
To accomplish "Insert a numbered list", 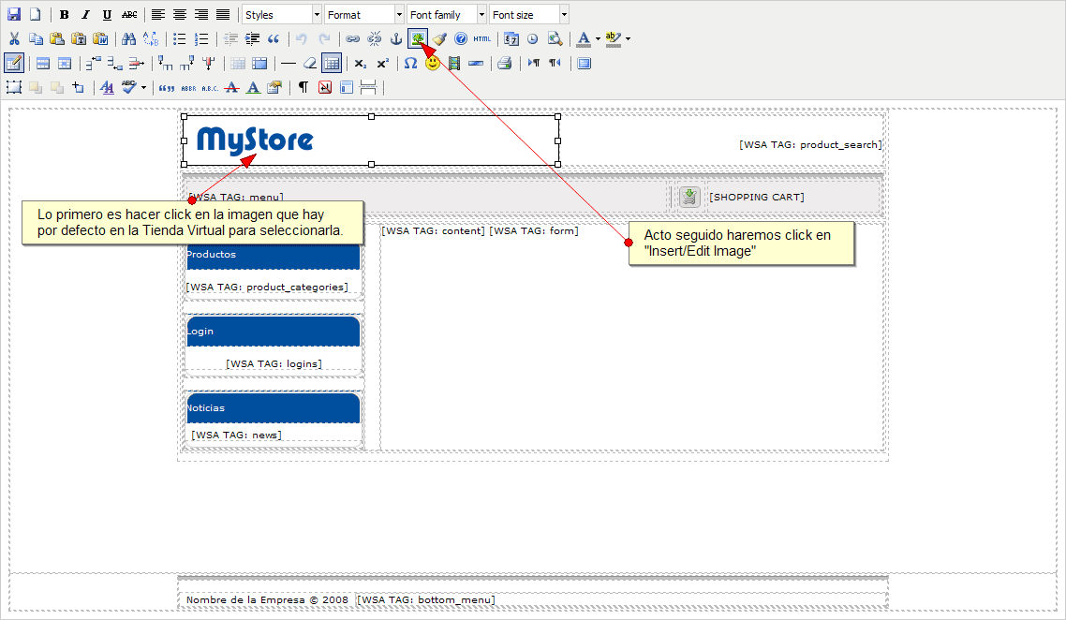I will pos(201,38).
